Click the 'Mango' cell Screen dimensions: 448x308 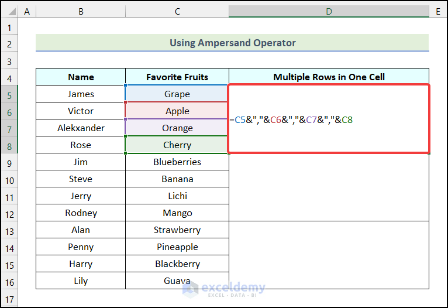pos(177,213)
